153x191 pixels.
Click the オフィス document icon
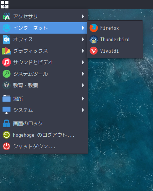[7, 39]
